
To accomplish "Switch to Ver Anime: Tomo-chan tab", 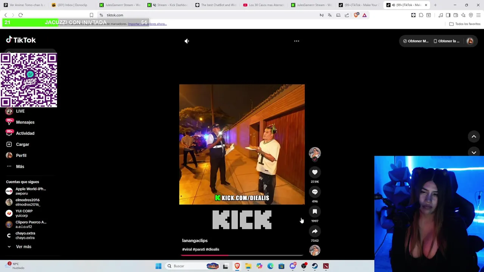I will pyautogui.click(x=24, y=5).
